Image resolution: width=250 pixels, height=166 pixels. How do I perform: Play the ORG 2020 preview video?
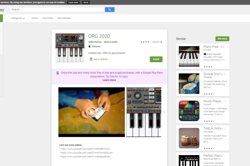[91, 112]
